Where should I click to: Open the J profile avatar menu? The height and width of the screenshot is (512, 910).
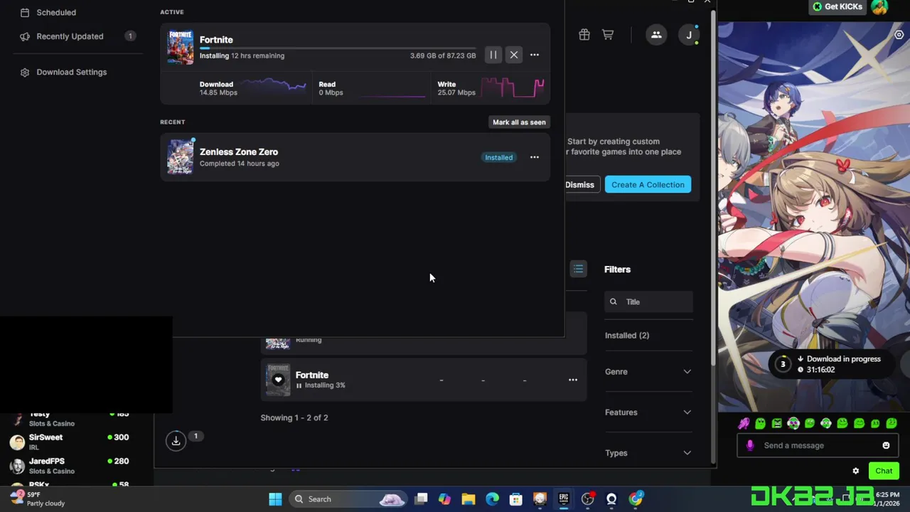(x=688, y=34)
